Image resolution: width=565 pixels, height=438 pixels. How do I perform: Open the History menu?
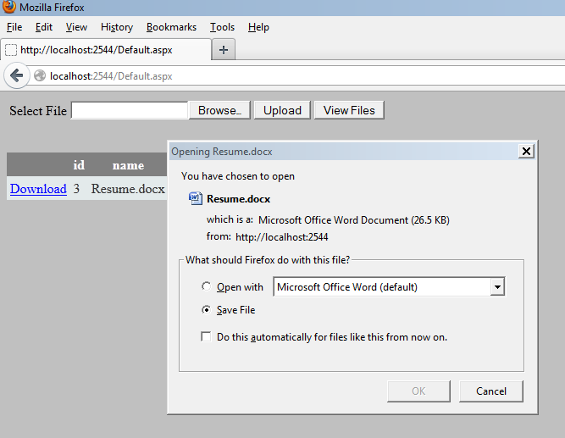[117, 27]
